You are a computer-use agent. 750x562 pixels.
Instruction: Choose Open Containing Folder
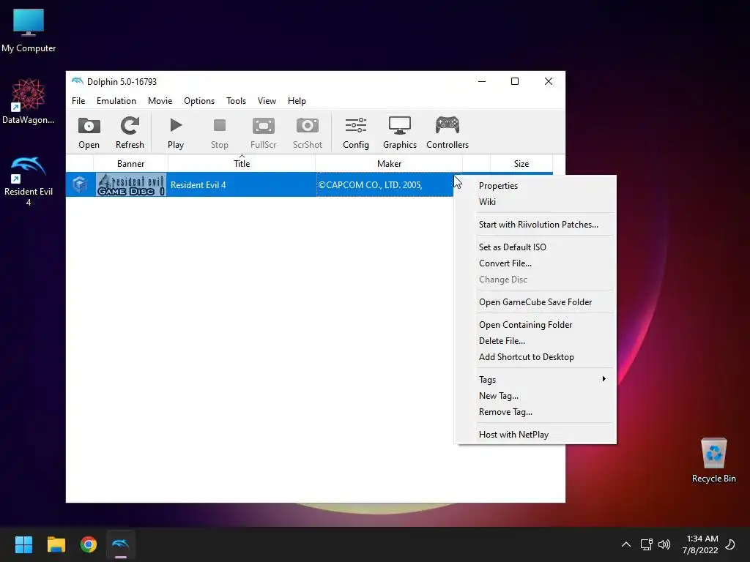pos(535,324)
